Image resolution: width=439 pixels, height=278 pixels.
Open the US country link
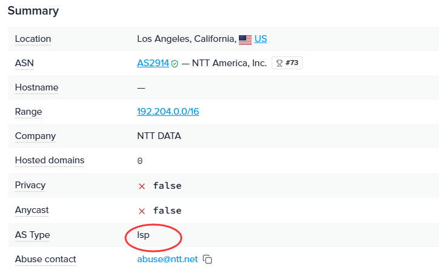pyautogui.click(x=261, y=39)
